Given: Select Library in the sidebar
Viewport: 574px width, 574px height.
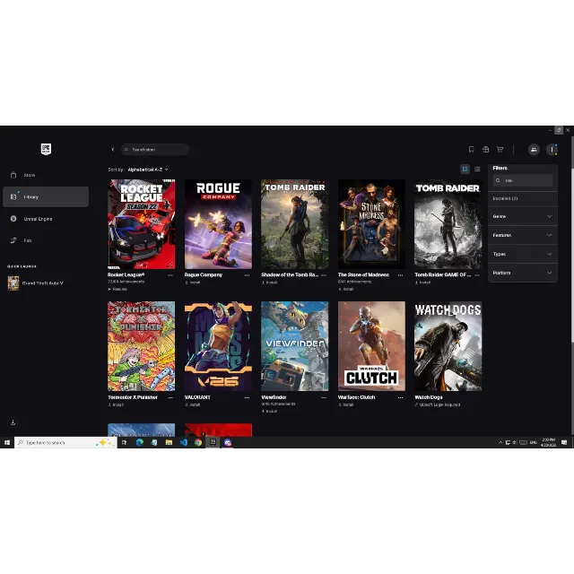Looking at the screenshot, I should tap(46, 197).
